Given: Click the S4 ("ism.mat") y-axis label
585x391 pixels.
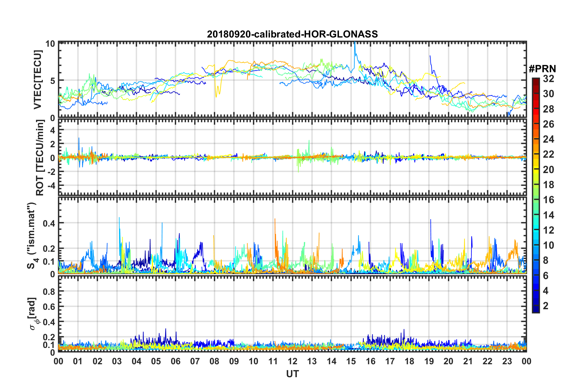Looking at the screenshot, I should coord(32,236).
